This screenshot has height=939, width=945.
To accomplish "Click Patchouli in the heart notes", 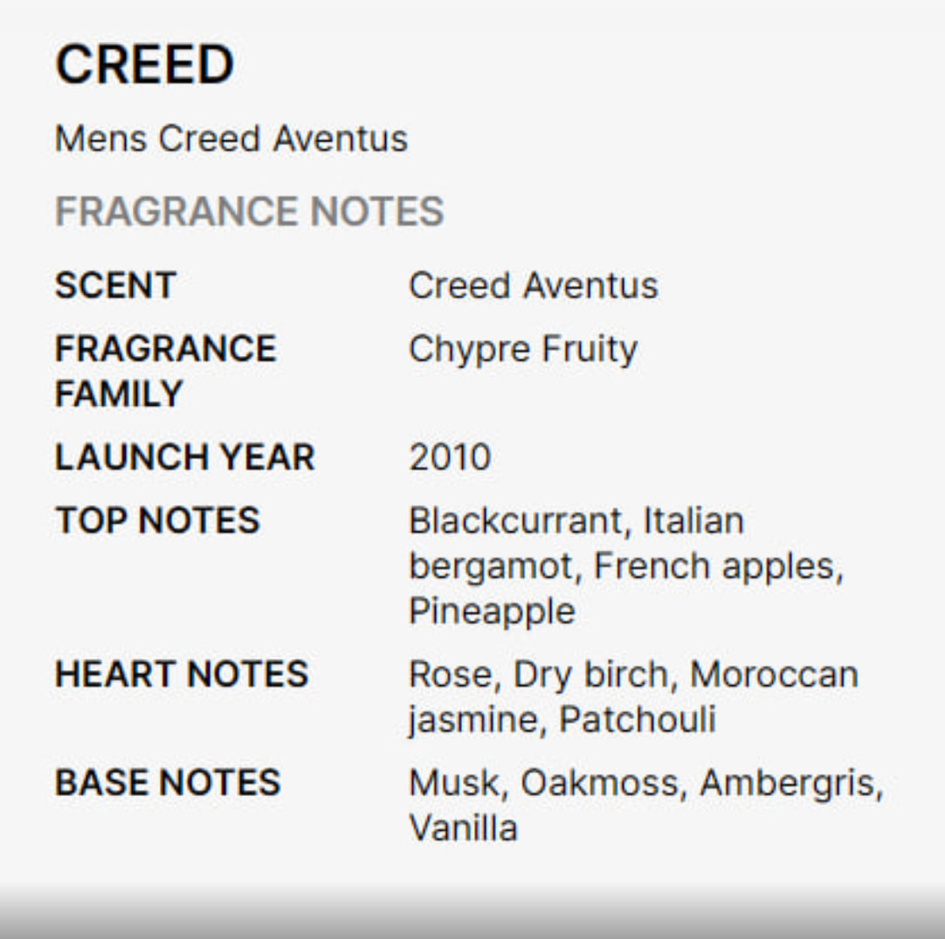I will [637, 720].
